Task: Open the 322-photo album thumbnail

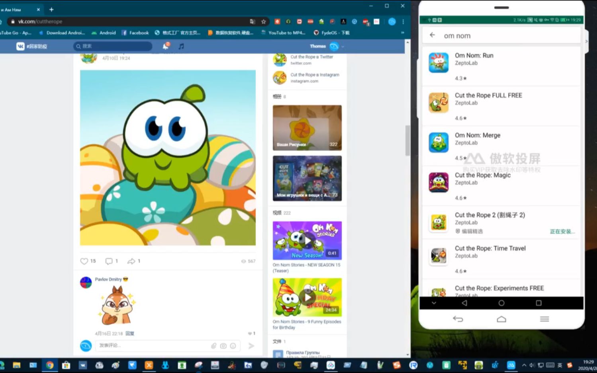Action: tap(307, 127)
